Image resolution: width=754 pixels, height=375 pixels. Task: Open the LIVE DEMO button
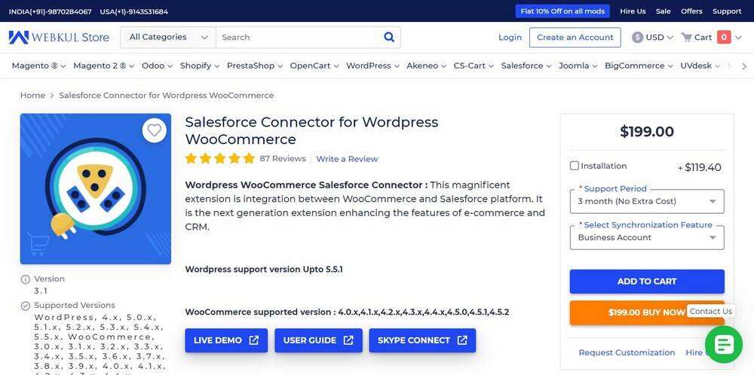pos(225,340)
